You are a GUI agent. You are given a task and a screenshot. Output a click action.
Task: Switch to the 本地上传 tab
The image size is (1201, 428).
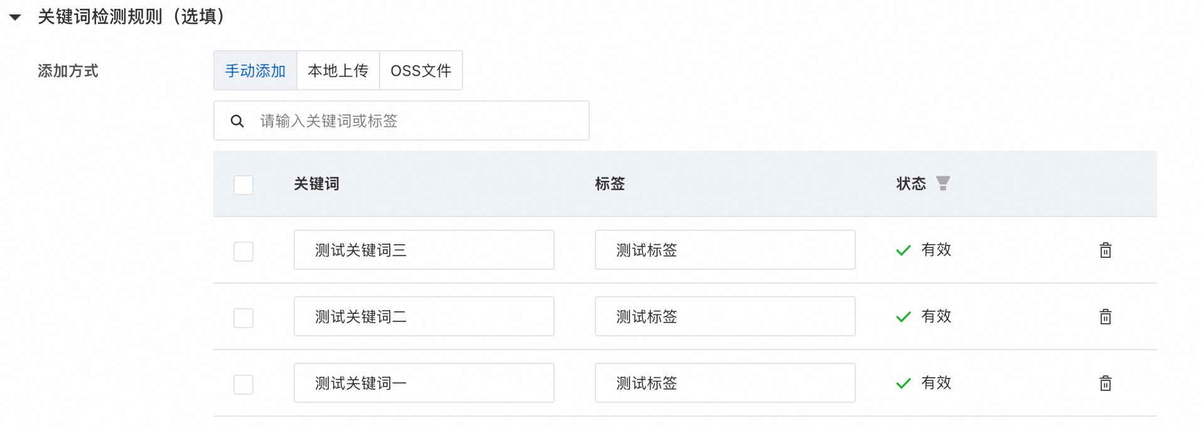(x=338, y=71)
